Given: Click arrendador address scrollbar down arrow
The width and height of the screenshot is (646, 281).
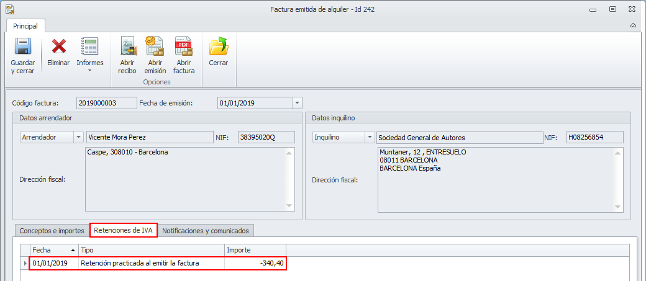Looking at the screenshot, I should point(289,205).
